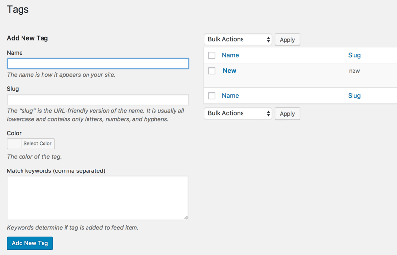Image resolution: width=397 pixels, height=255 pixels.
Task: Click inside the Match keywords textarea
Action: (98, 198)
